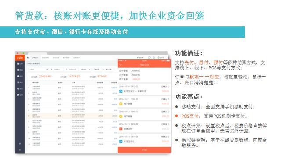The width and height of the screenshot is (281, 158).
Task: Click the 支付宝支付 + 余额支付 payment label
Action: (135, 91)
